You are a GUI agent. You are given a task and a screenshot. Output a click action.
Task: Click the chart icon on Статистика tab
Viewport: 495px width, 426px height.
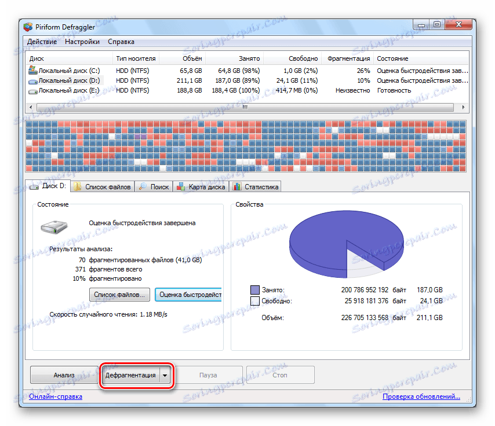237,186
